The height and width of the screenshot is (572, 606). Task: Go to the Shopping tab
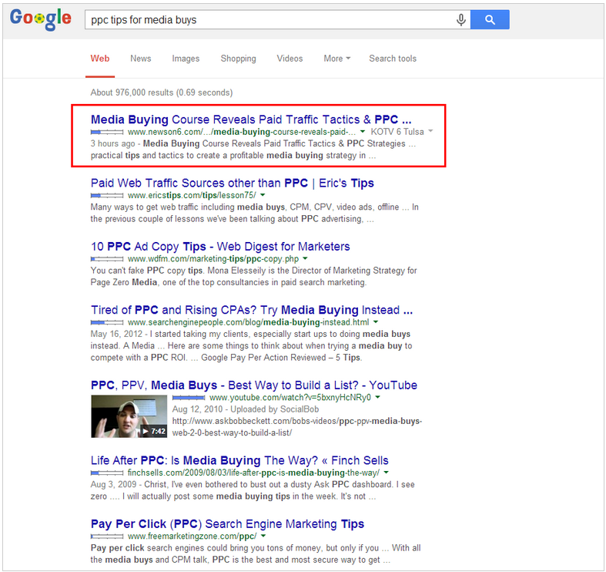239,59
